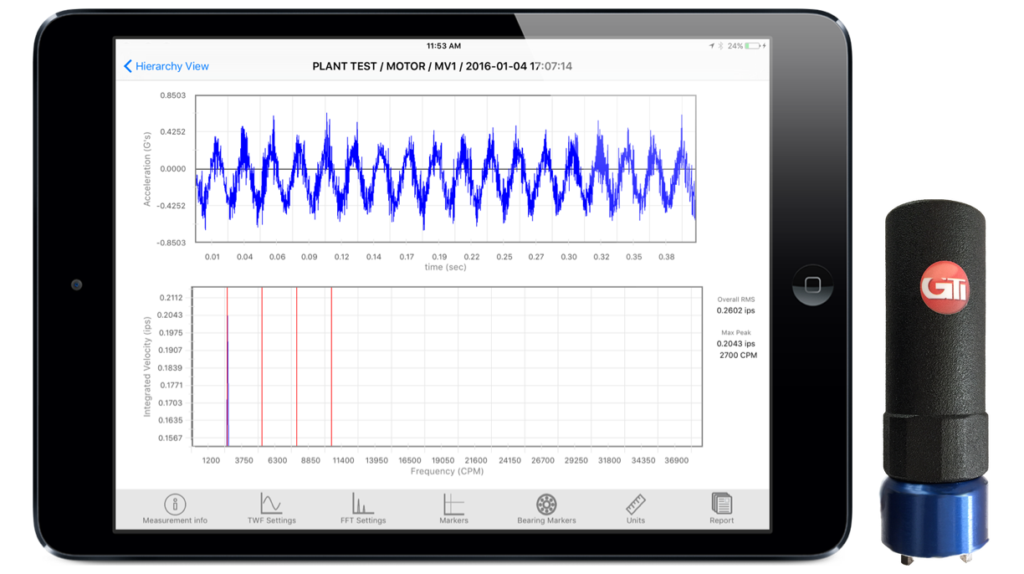The height and width of the screenshot is (574, 1024).
Task: Tap the Overall RMS value readout
Action: click(735, 310)
